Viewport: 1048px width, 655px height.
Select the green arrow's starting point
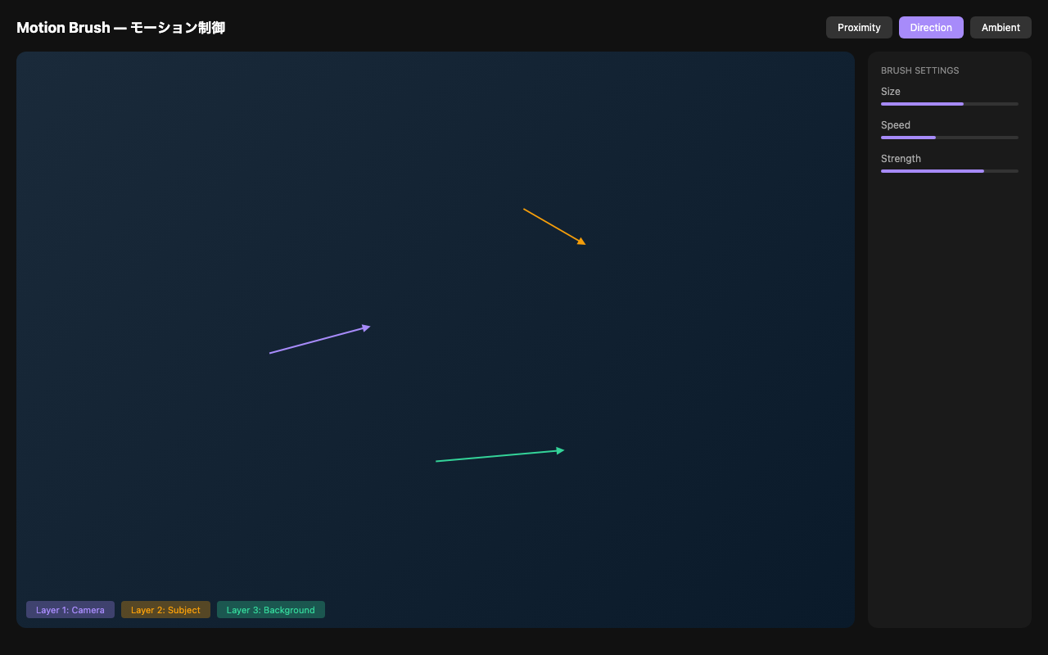(x=436, y=461)
